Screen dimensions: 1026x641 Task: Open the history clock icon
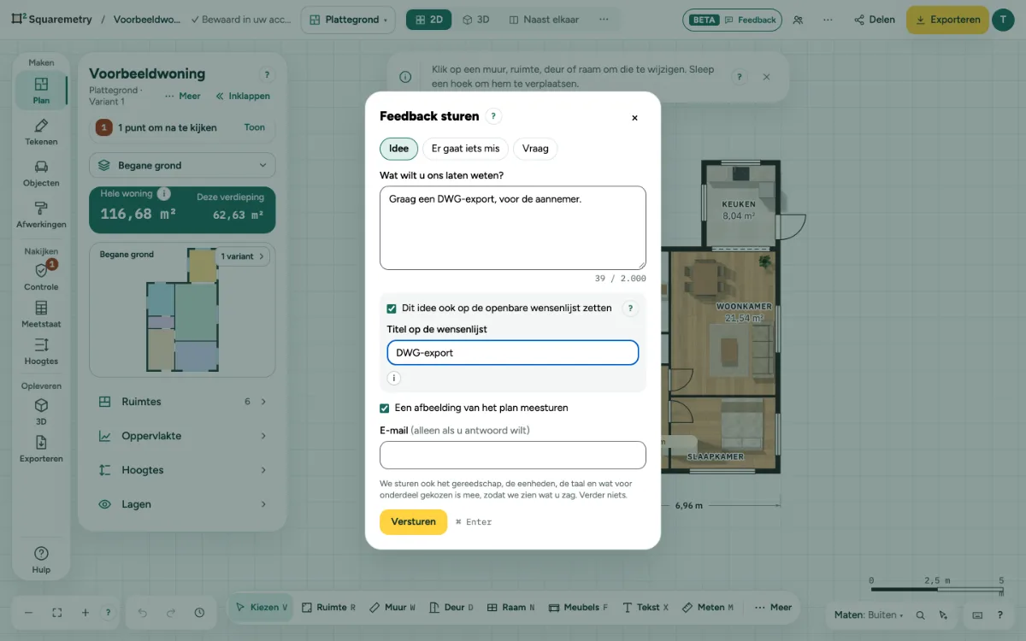pos(199,613)
